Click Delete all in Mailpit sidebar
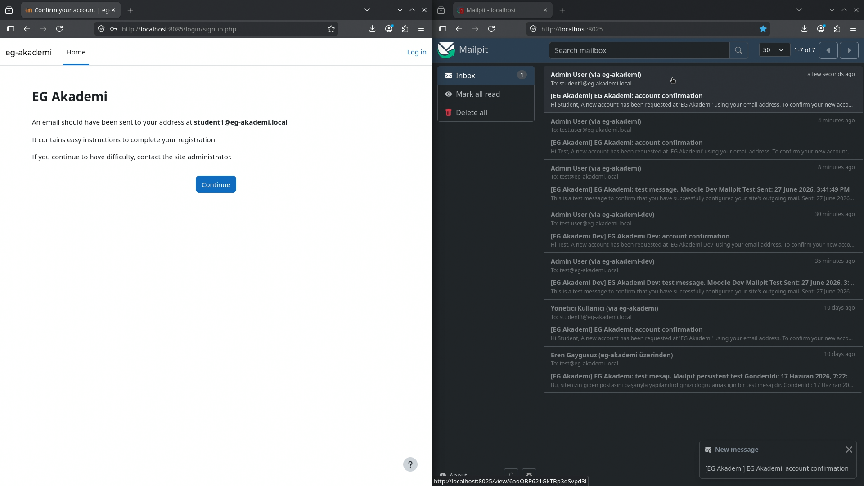Viewport: 864px width, 486px height. [x=486, y=112]
